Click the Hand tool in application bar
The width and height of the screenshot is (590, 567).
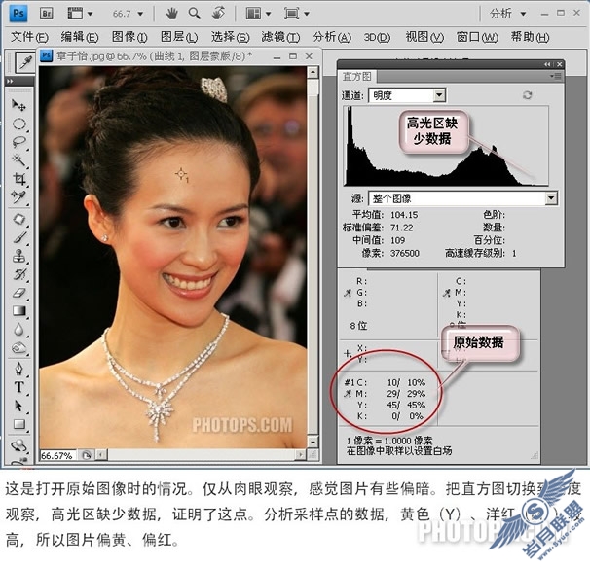pos(171,14)
